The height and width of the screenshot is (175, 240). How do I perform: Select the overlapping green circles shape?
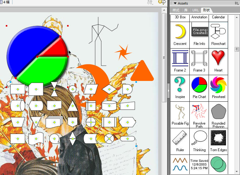click(218, 164)
